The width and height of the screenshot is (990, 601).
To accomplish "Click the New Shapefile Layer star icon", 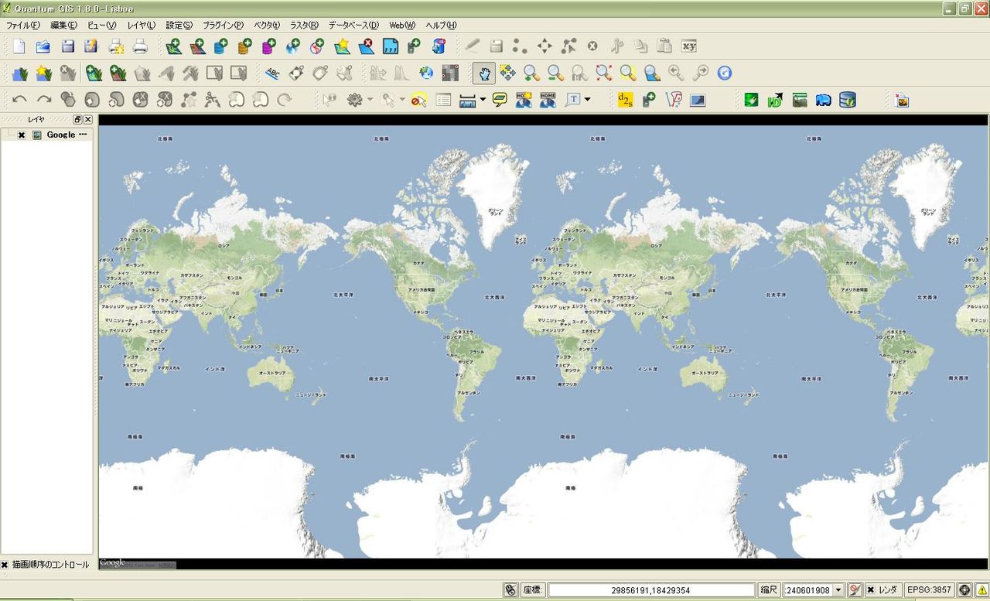I will click(x=342, y=46).
